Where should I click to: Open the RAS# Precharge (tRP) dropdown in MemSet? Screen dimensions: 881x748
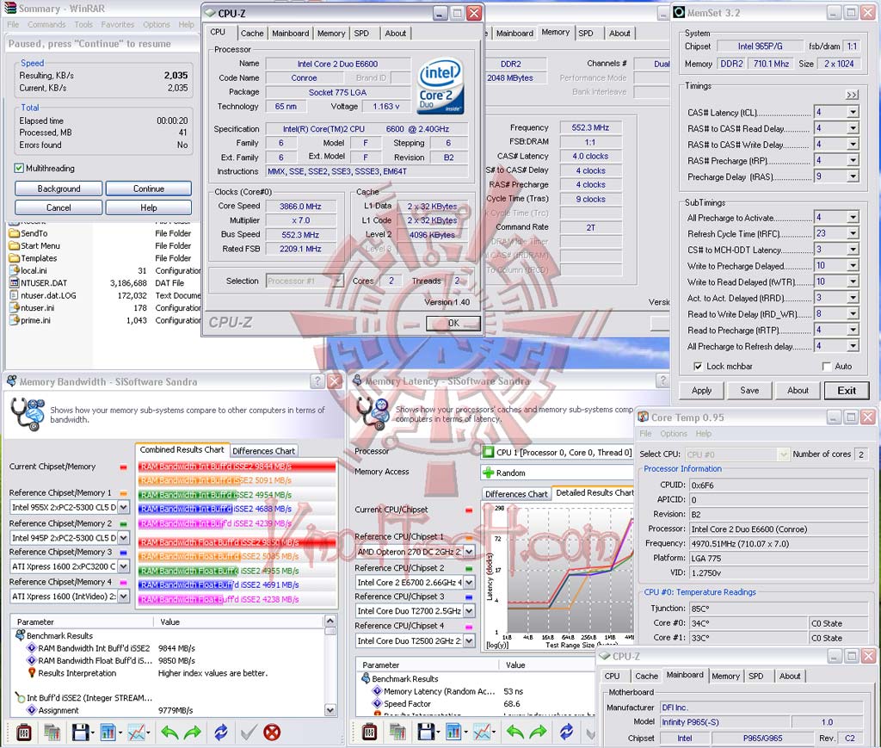pos(853,160)
